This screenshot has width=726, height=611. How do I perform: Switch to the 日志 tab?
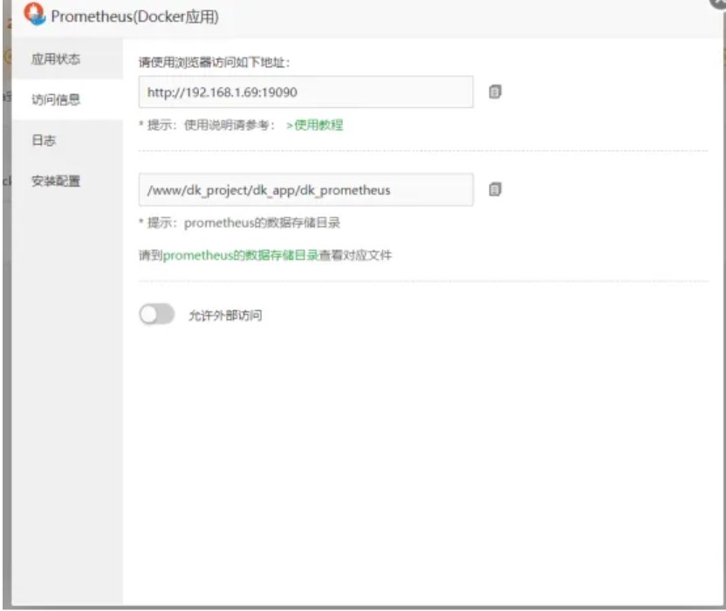click(x=67, y=140)
